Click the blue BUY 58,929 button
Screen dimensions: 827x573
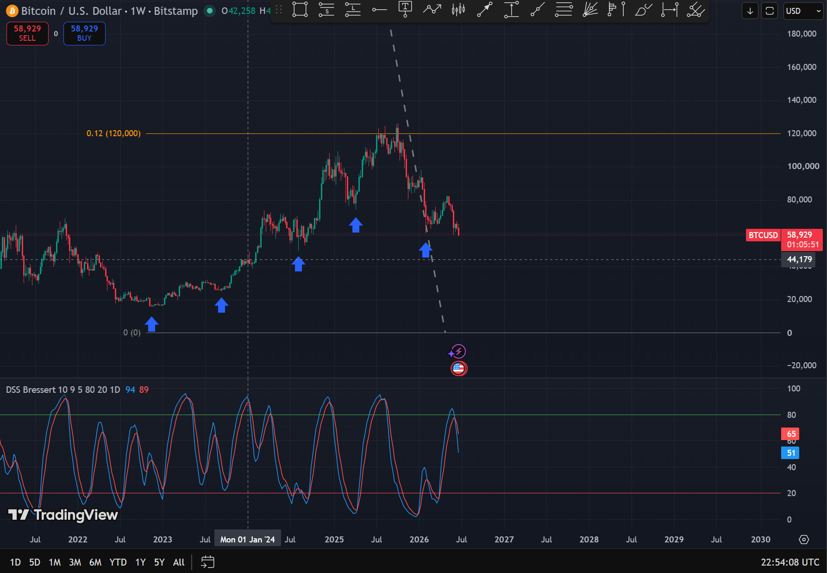(x=84, y=33)
